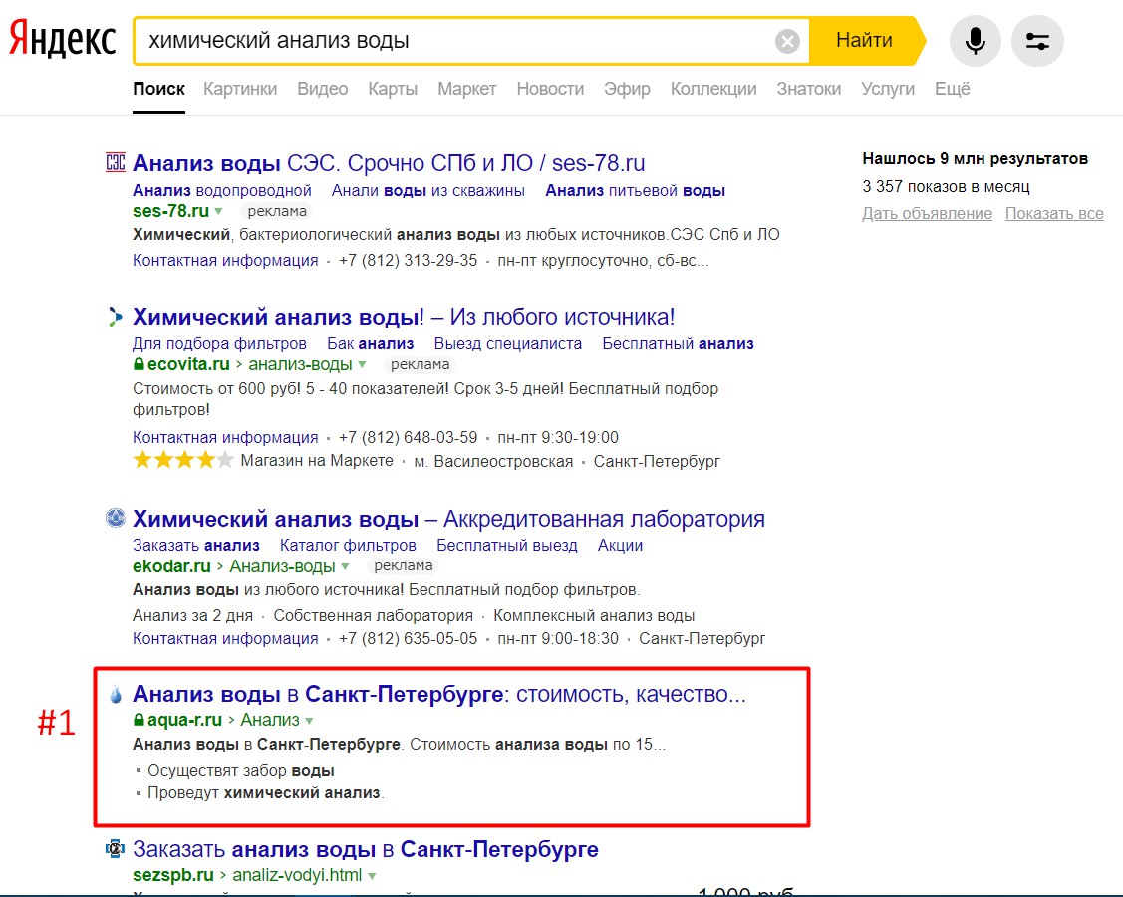Screen dimensions: 1123x897
Task: Open 'Заказать анализ' sitelink
Action: click(196, 545)
